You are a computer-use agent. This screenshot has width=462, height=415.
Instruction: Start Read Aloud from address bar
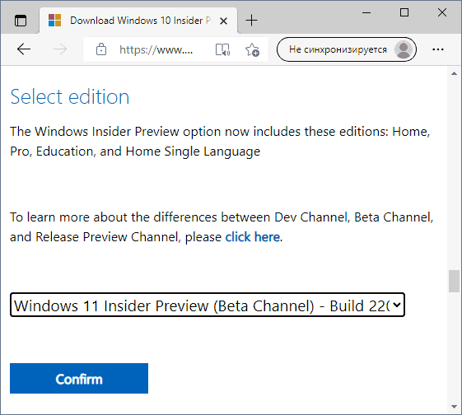222,49
